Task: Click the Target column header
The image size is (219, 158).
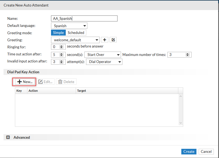Action: pos(127,91)
